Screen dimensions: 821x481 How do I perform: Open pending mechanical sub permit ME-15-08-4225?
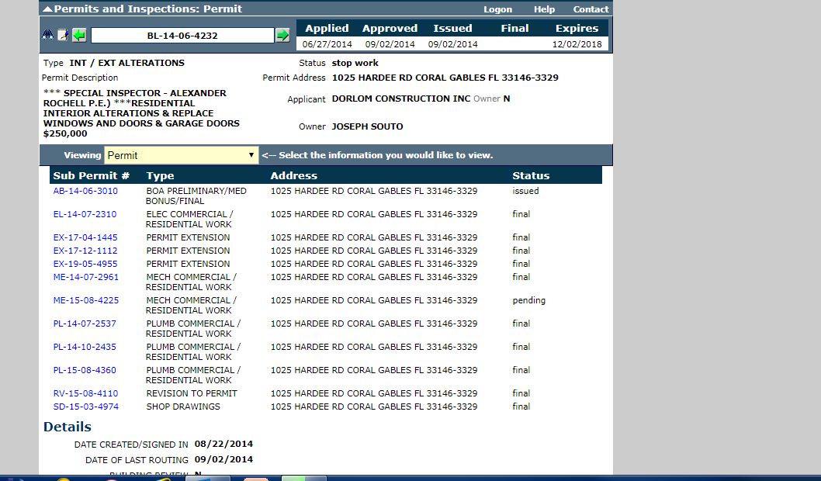tap(86, 300)
